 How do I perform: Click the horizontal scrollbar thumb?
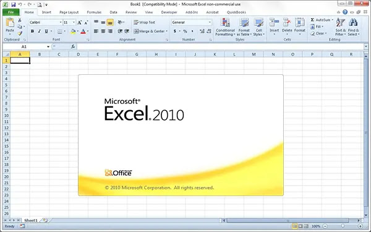[x=288, y=220]
